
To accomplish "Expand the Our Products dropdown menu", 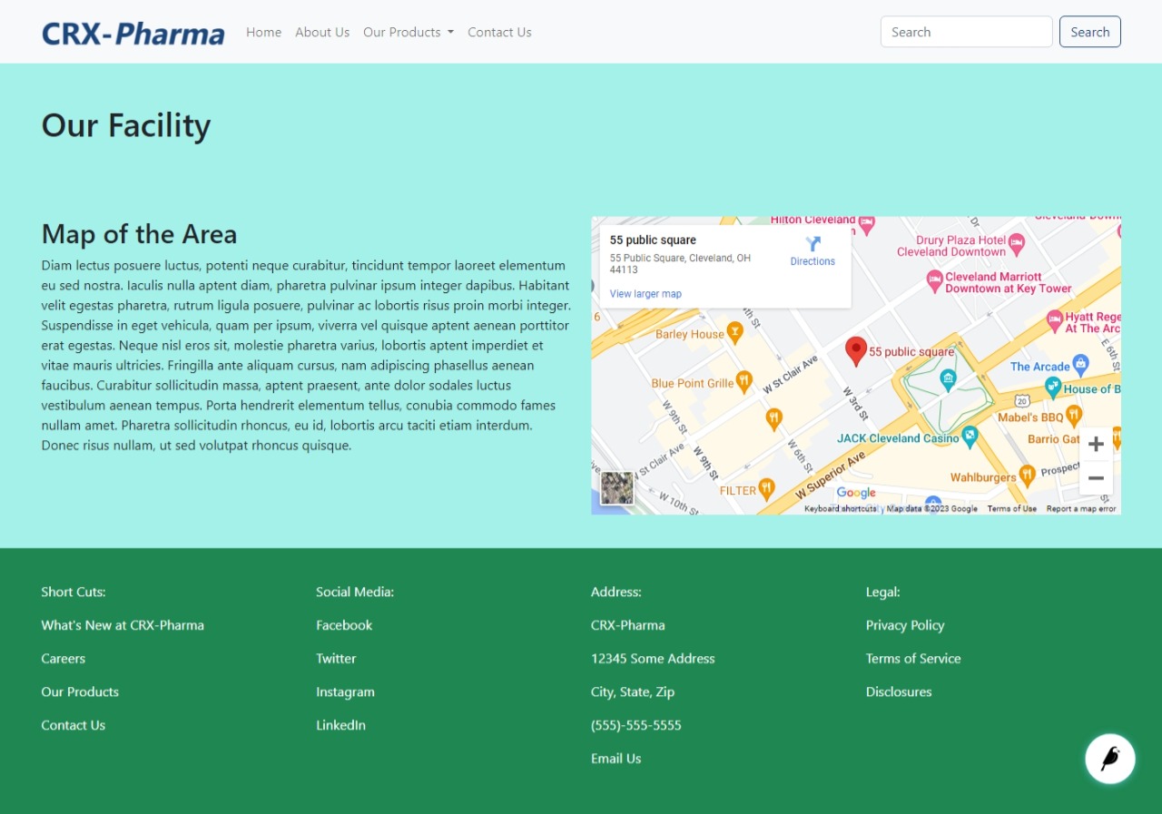I will (x=408, y=32).
